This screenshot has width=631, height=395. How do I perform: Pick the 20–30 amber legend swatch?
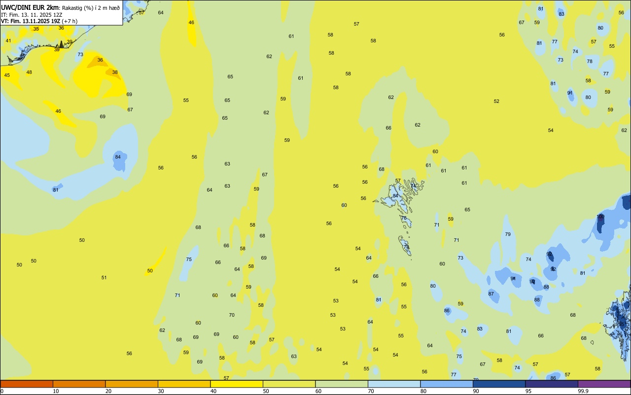point(132,384)
